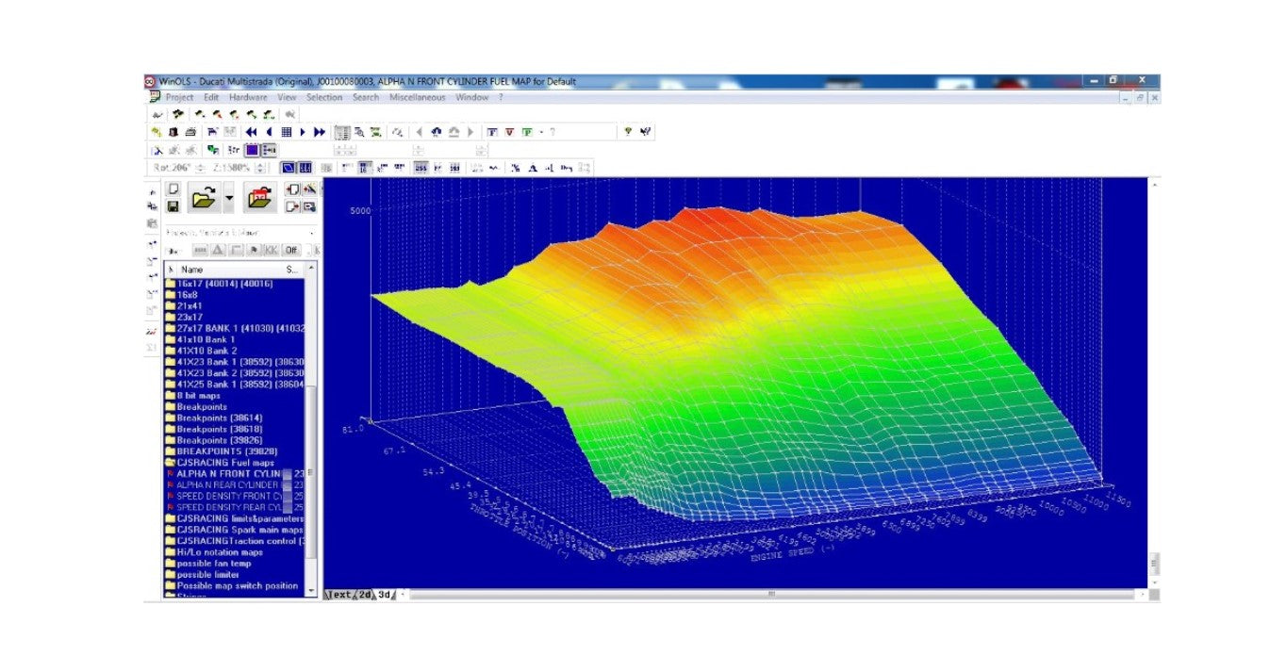Click the blue double-left rewind arrow icon
Screen dimensions: 1287x672
(252, 132)
